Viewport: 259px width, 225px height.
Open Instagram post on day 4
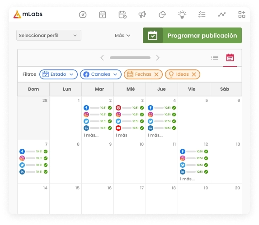click(x=162, y=115)
